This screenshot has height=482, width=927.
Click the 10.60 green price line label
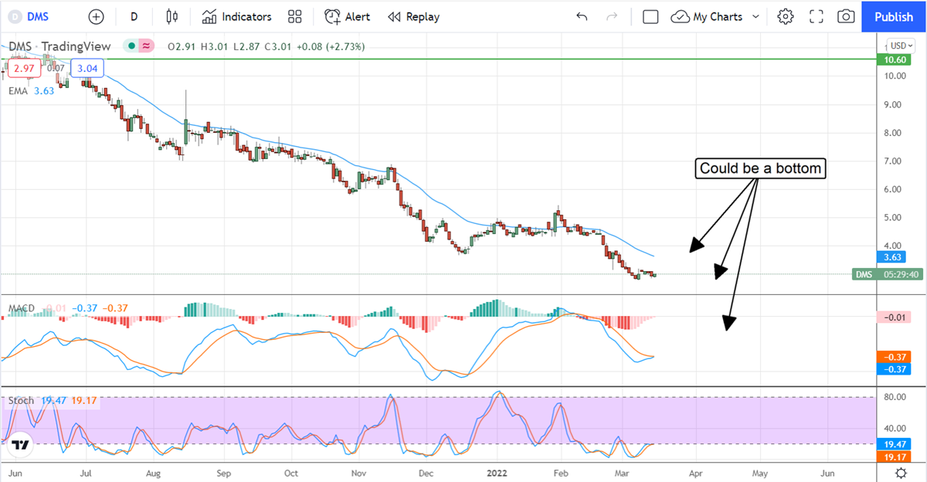click(895, 59)
